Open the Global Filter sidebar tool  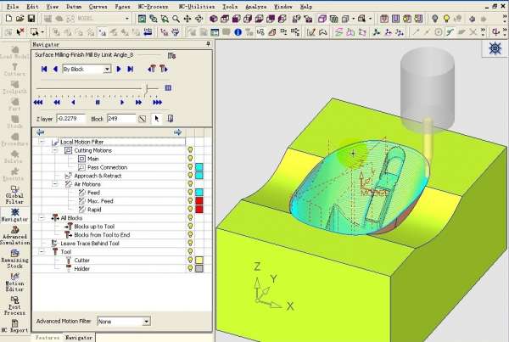14,194
